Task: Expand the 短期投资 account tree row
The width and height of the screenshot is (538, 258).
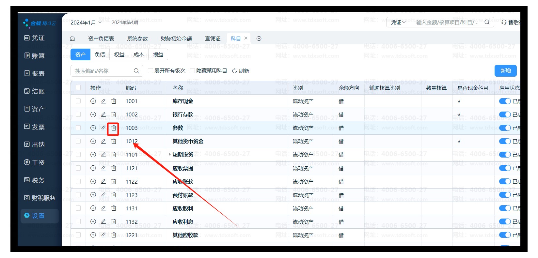Action: (170, 154)
